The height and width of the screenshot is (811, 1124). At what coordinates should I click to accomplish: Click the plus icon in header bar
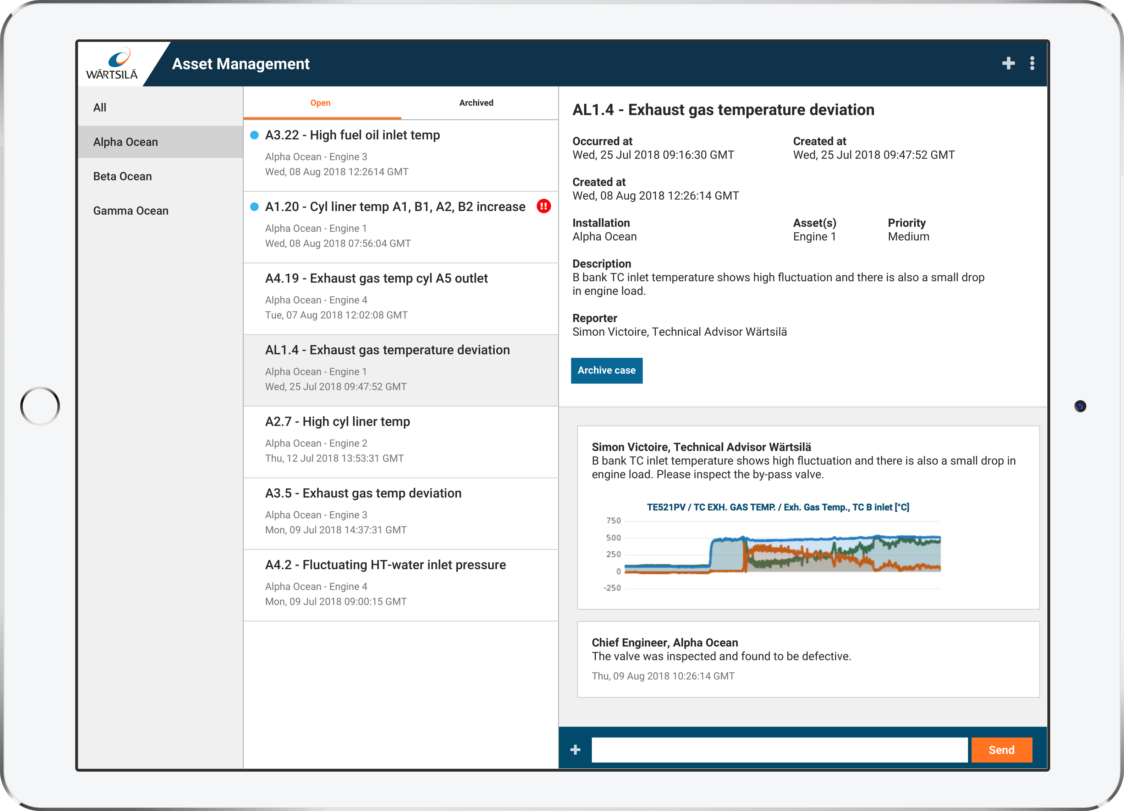pyautogui.click(x=1008, y=64)
